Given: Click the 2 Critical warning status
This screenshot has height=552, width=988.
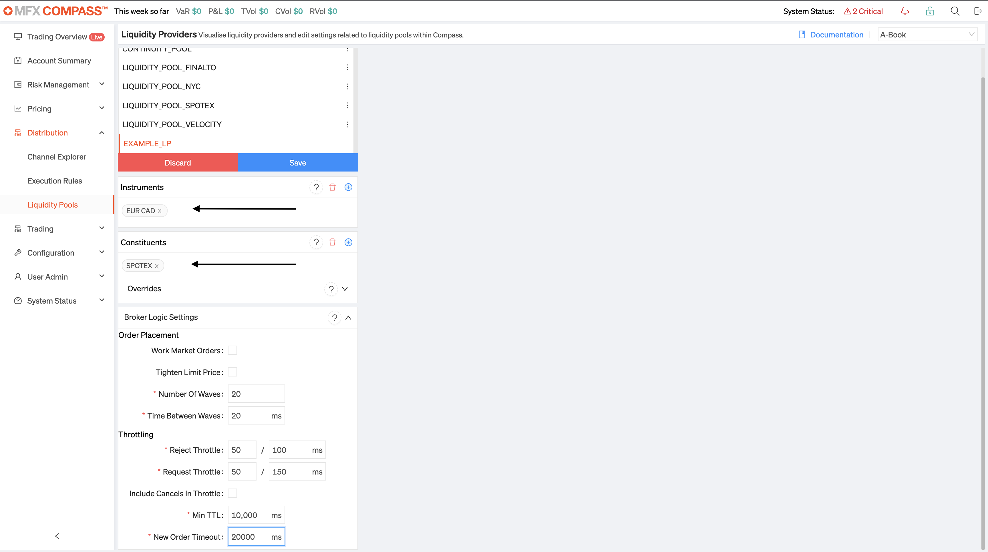Looking at the screenshot, I should pyautogui.click(x=863, y=11).
